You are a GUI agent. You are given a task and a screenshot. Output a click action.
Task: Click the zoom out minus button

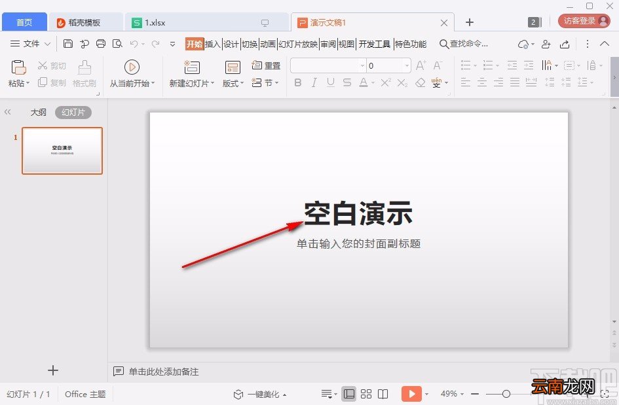coord(475,394)
